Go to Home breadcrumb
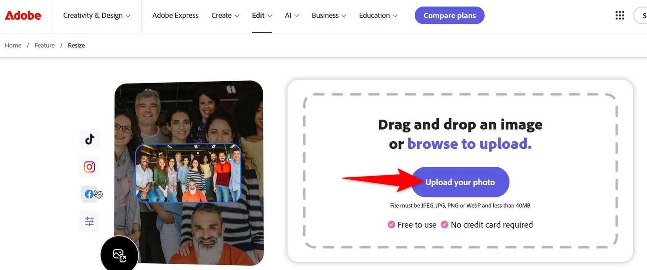This screenshot has height=270, width=647. (x=13, y=46)
